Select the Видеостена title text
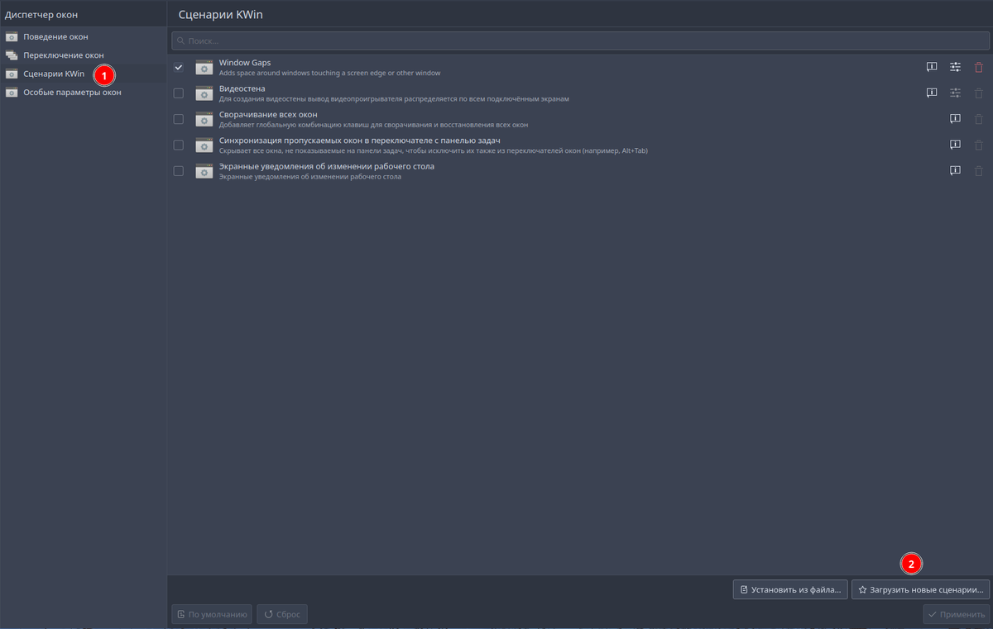The height and width of the screenshot is (629, 993). (x=242, y=88)
